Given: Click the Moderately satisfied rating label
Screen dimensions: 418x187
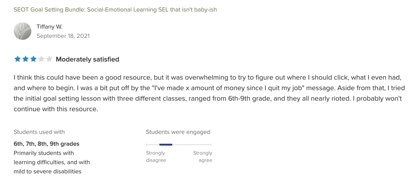Looking at the screenshot, I should (x=87, y=59).
